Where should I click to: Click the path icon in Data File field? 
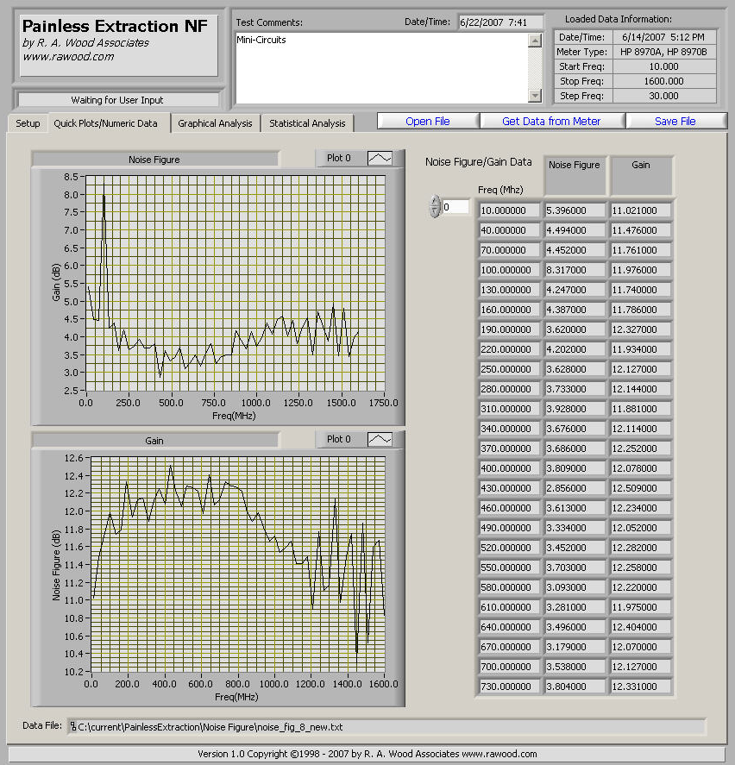[x=73, y=727]
